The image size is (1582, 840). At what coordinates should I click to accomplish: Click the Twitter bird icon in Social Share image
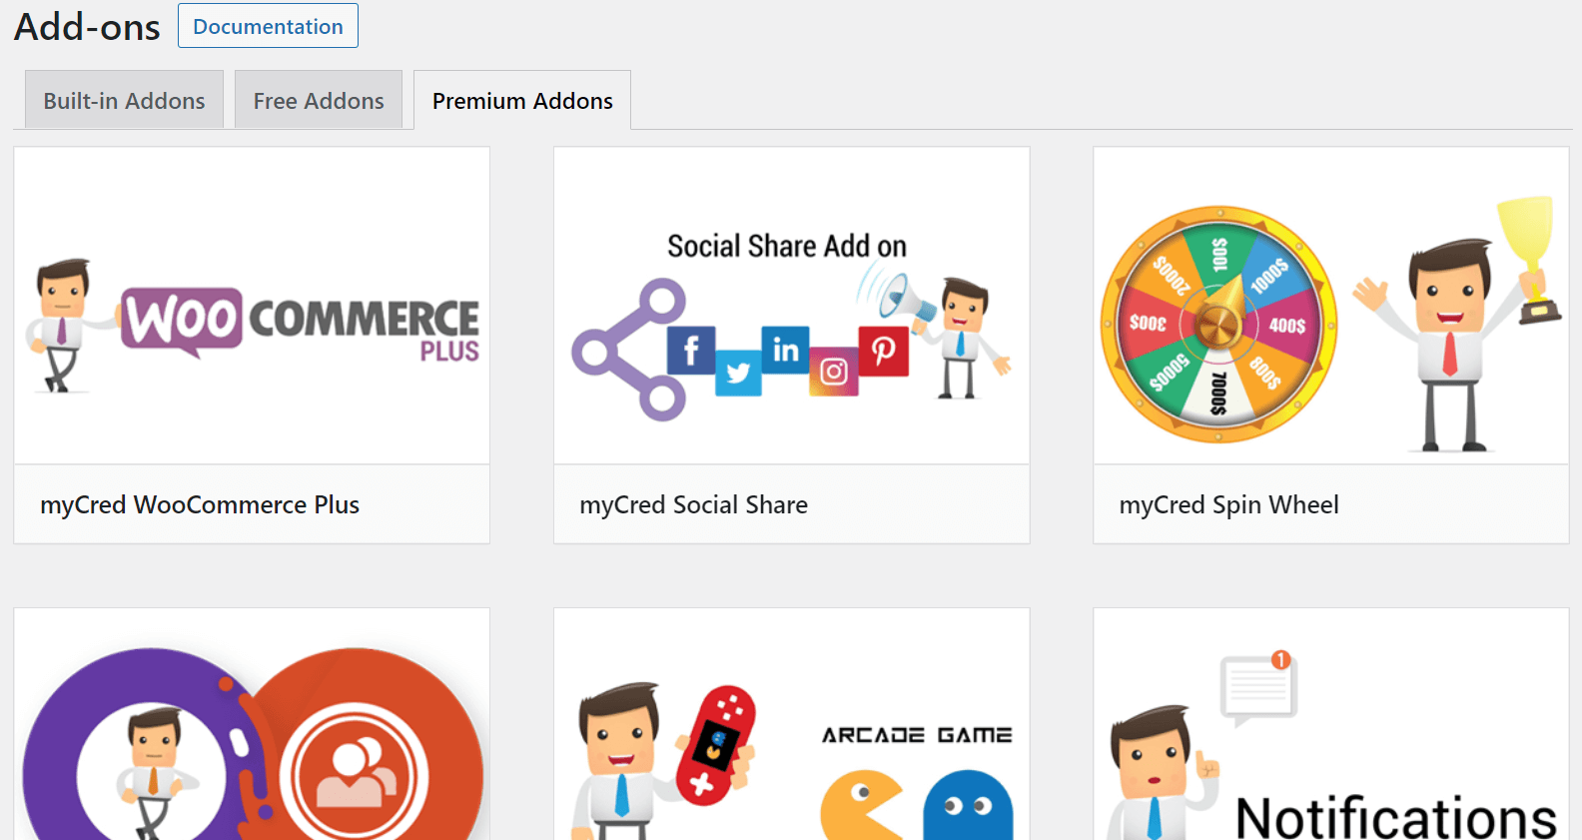point(738,373)
